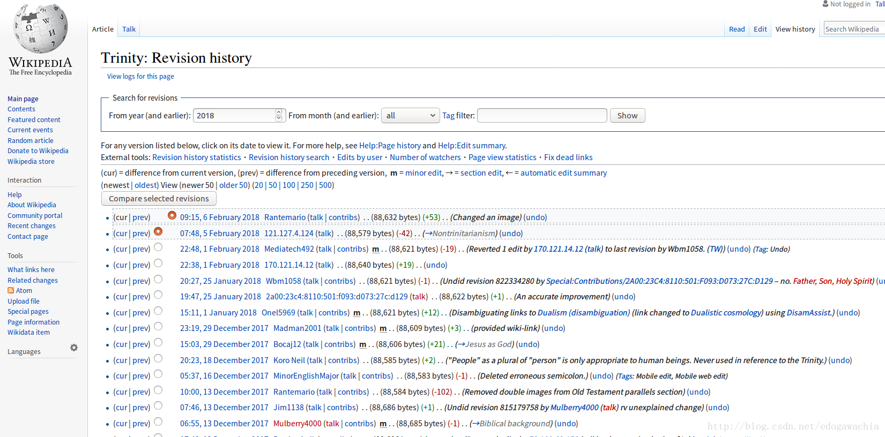Select radio for 15:11, 1 January 2018 revision
This screenshot has width=885, height=437.
(158, 311)
